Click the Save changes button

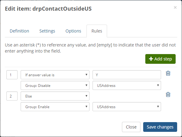(x=160, y=127)
